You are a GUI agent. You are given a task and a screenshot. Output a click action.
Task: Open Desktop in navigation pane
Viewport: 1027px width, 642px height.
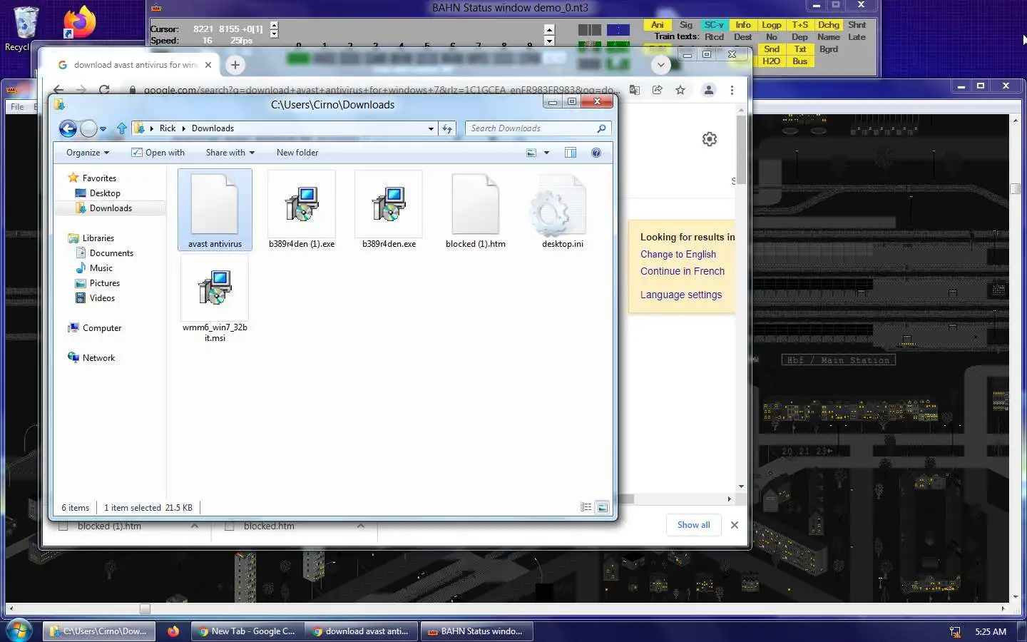(x=105, y=193)
